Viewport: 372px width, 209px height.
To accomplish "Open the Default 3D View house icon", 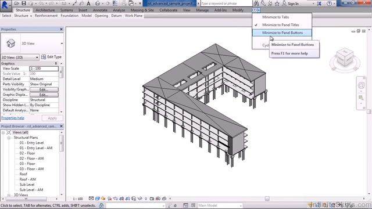I will 97,3.
